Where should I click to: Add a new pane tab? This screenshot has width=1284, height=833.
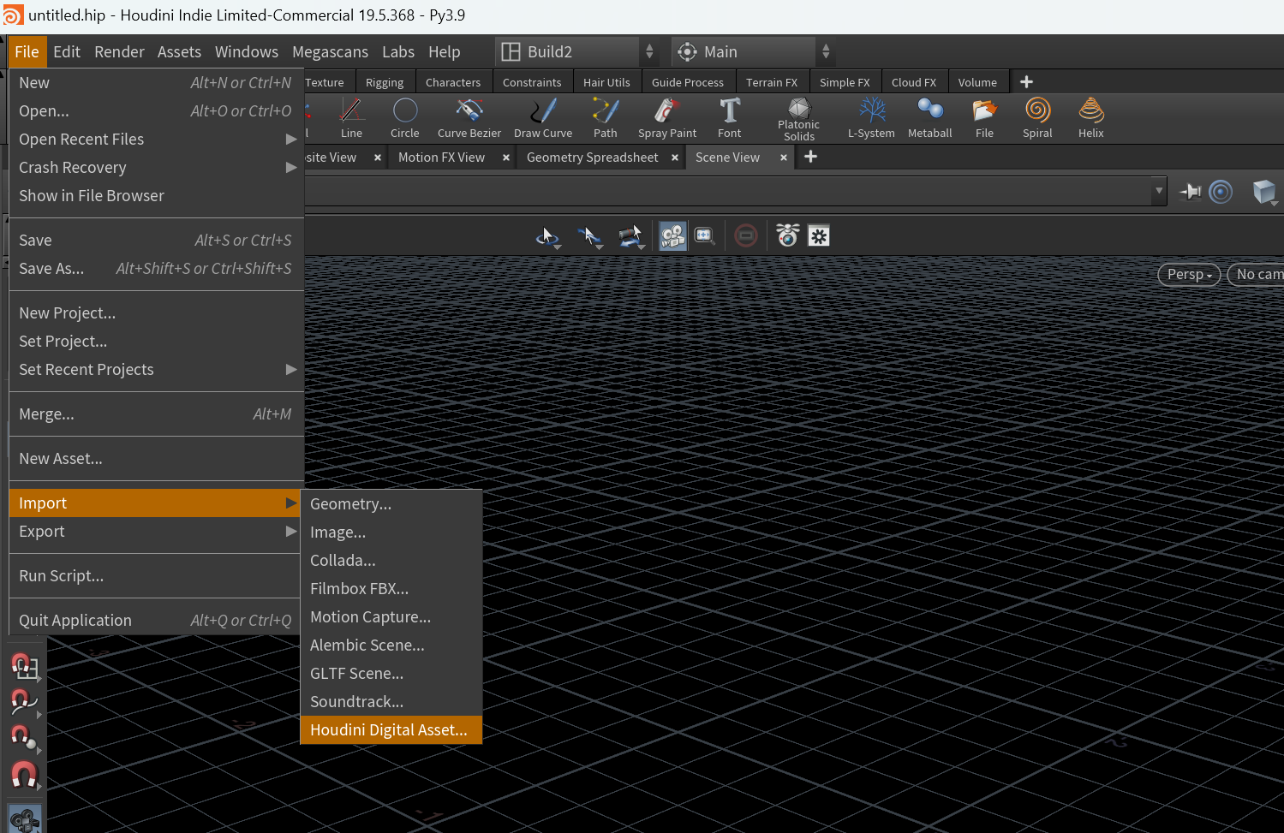[811, 157]
